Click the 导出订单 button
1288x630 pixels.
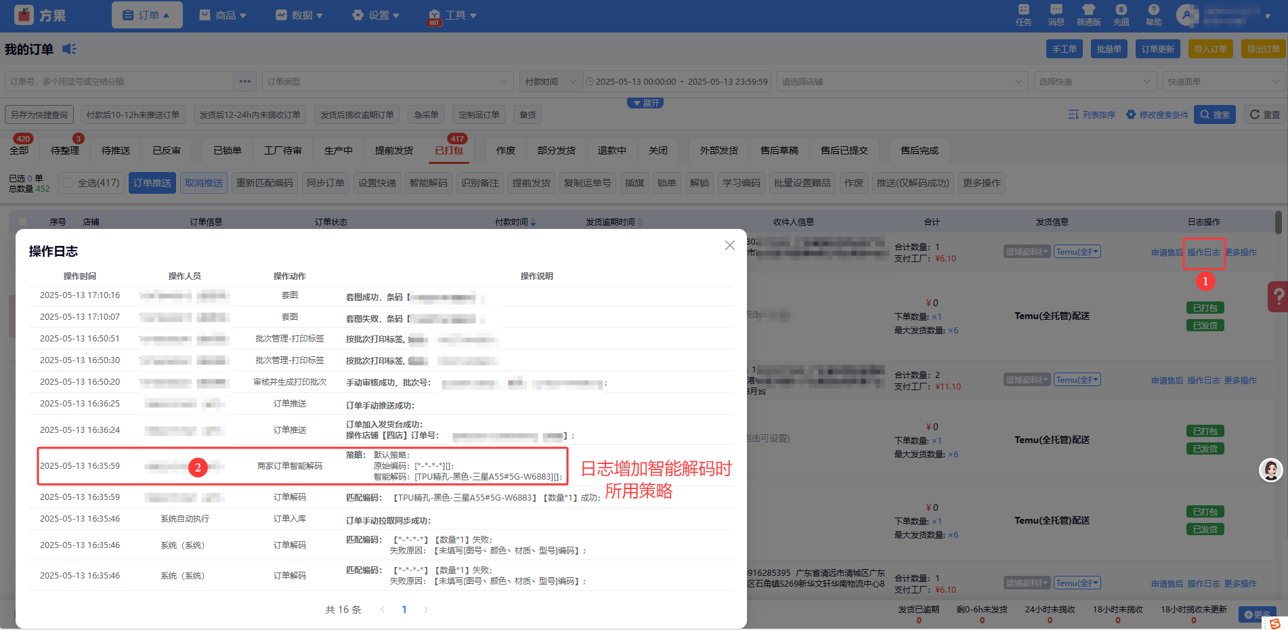coord(1264,49)
